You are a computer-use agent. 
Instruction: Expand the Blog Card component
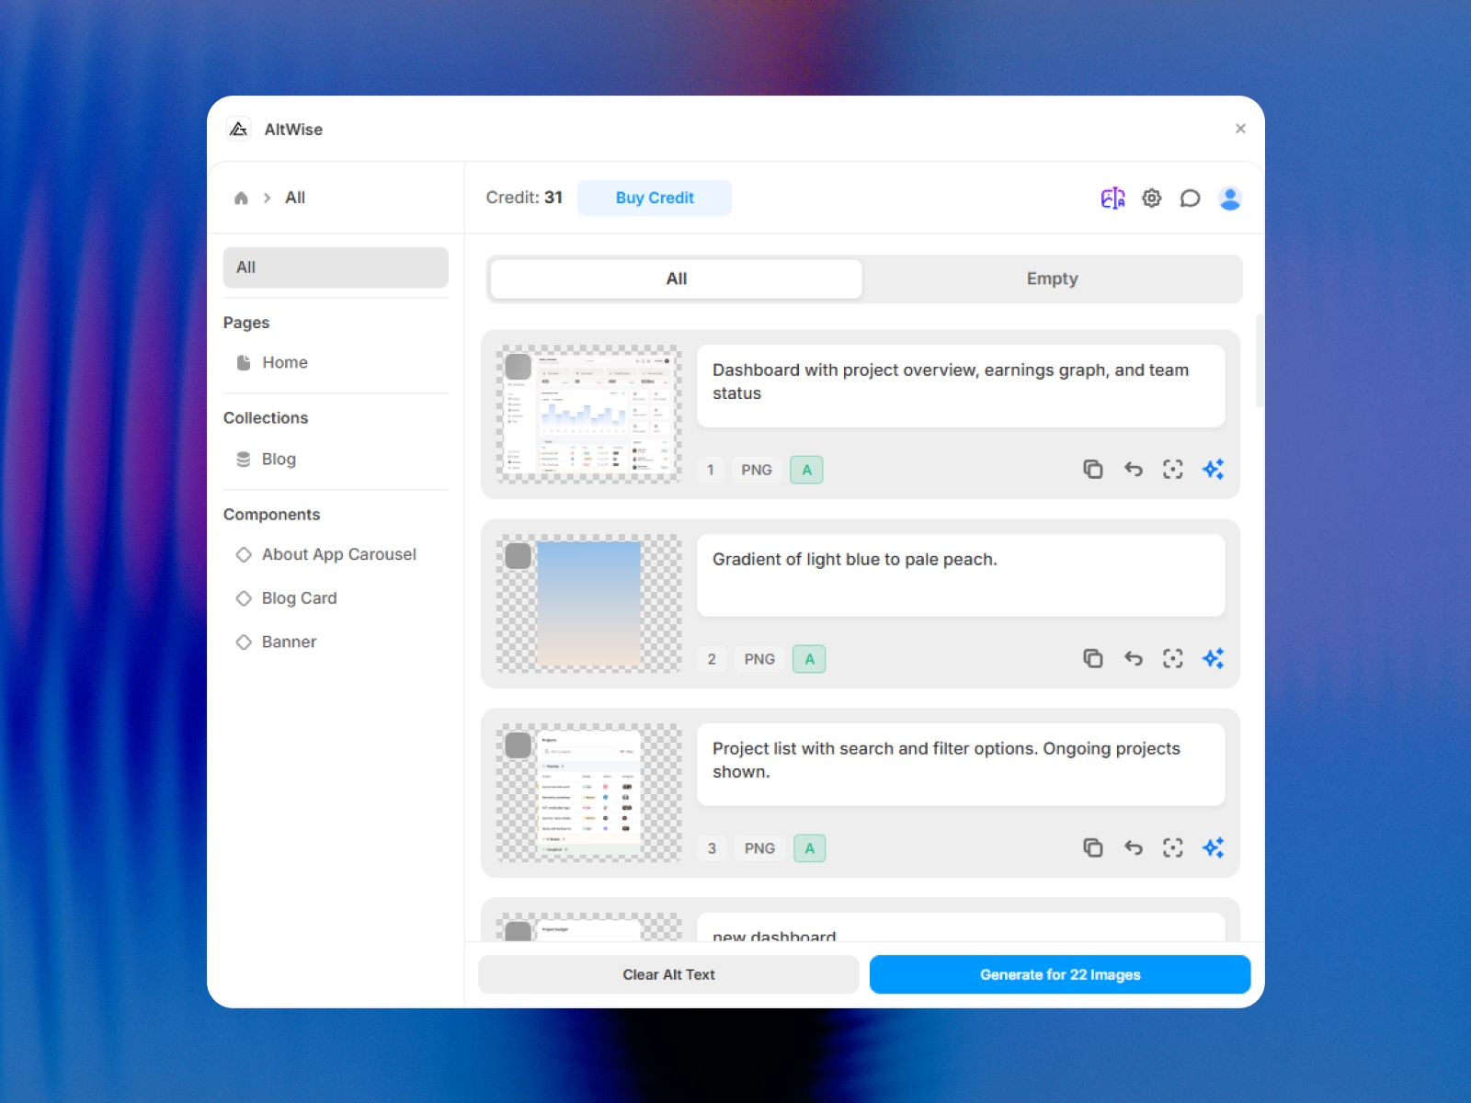click(x=299, y=597)
